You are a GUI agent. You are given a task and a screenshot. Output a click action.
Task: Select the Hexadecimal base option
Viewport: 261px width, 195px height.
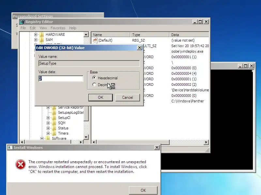tap(94, 78)
